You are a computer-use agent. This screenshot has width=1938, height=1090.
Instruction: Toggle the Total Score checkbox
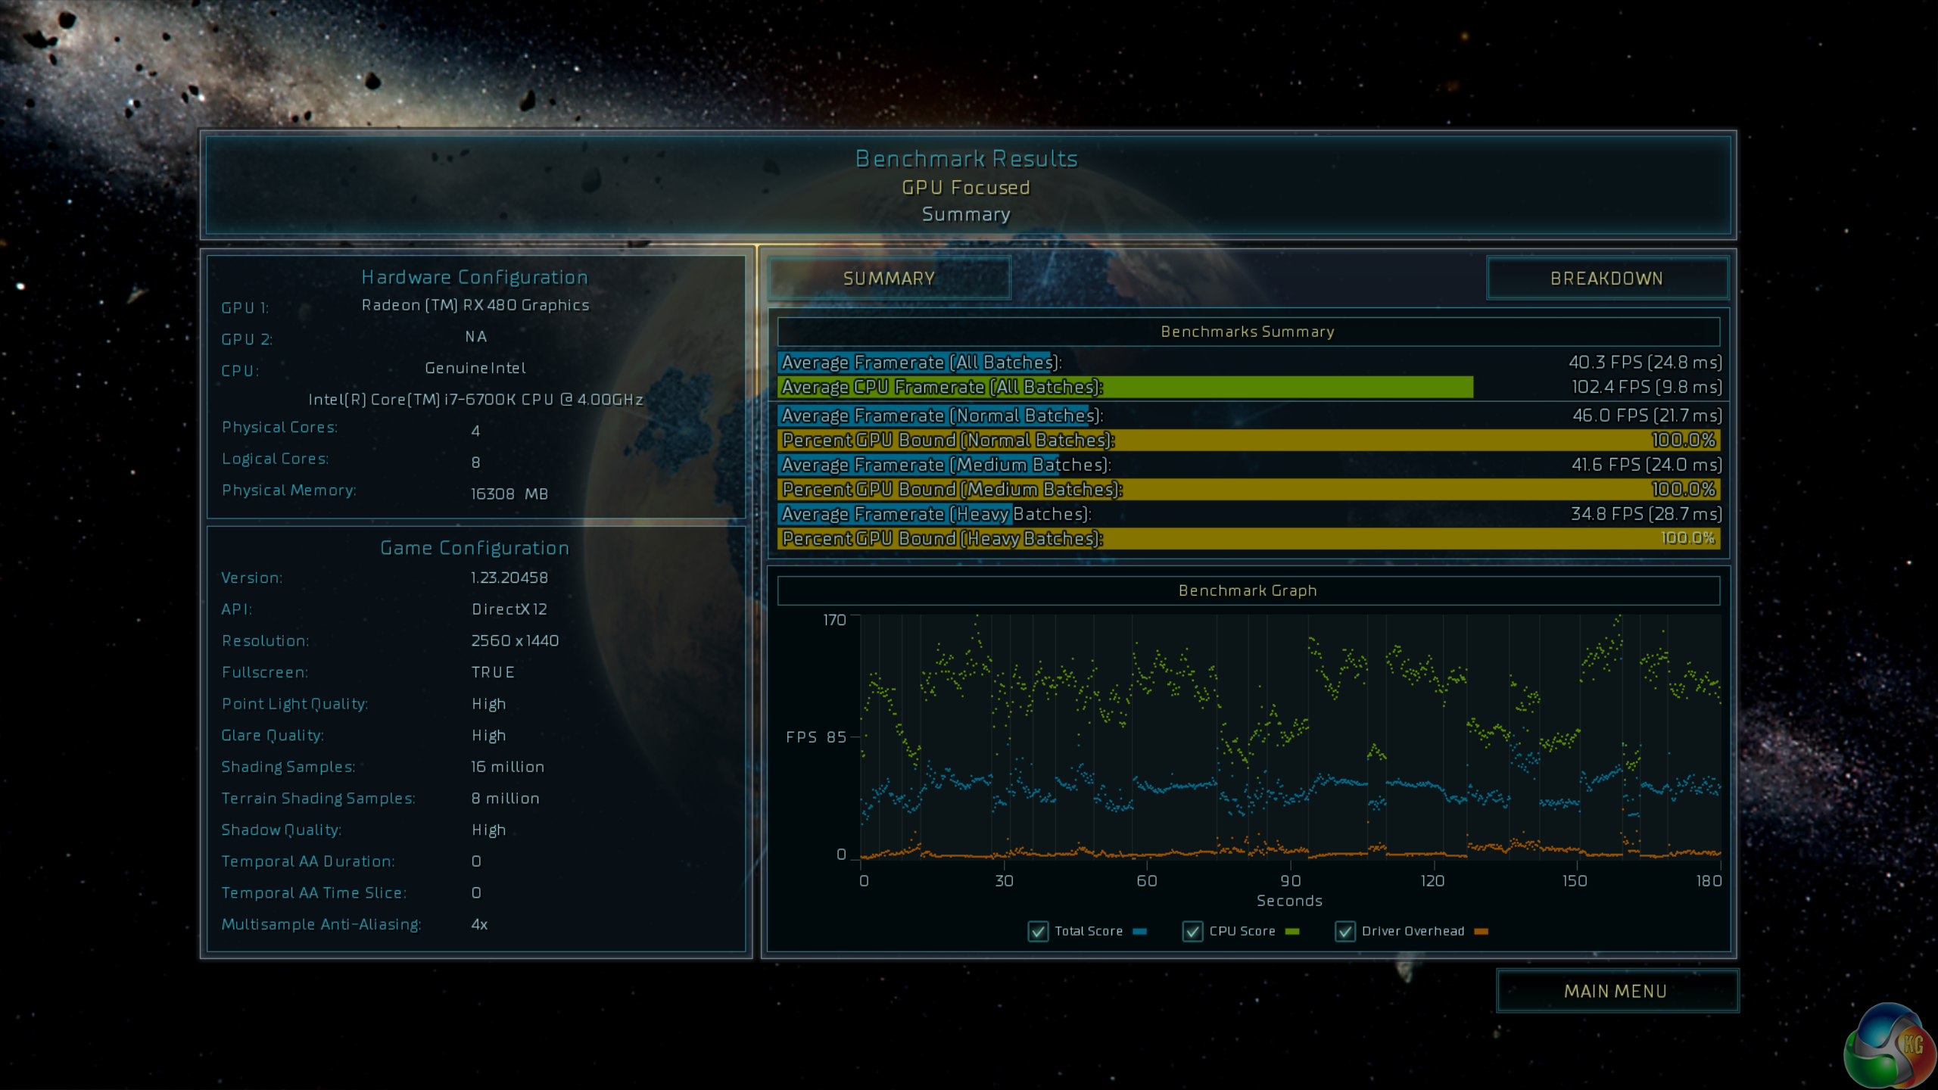1038,931
